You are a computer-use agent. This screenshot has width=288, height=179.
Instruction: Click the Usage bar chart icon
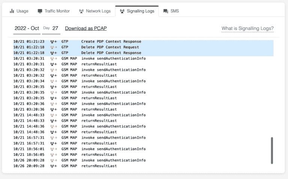coord(12,11)
